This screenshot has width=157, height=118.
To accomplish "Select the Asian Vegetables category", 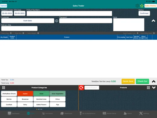I will tap(57, 93).
